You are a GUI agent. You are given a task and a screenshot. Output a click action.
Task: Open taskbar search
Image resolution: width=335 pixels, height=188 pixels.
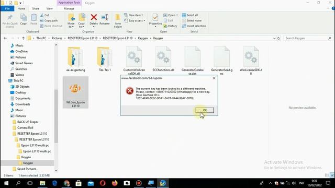tap(18, 183)
